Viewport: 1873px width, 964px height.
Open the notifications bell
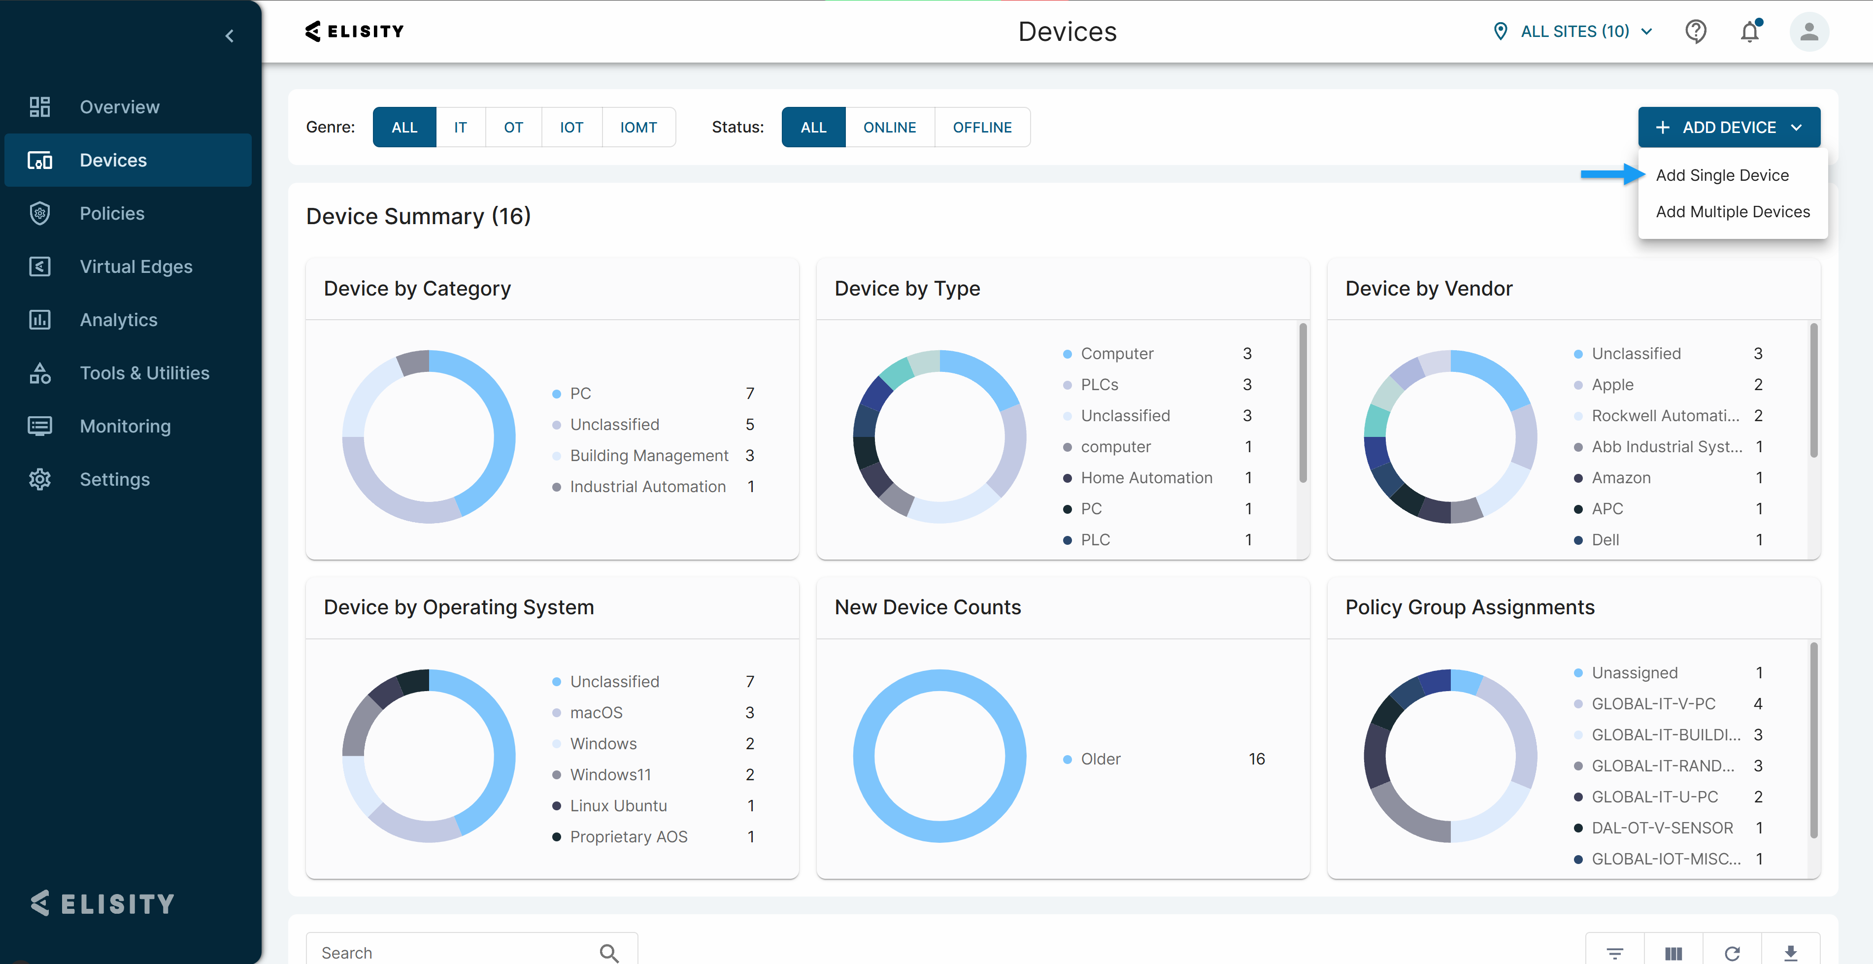coord(1749,31)
